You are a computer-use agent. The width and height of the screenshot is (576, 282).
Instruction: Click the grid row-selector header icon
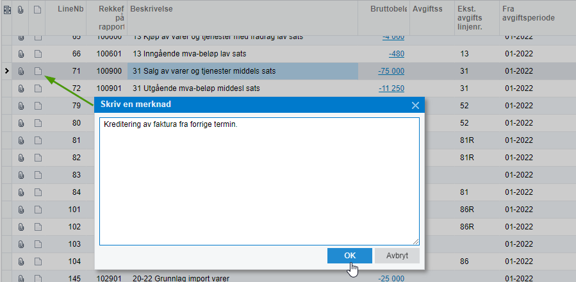[x=6, y=10]
